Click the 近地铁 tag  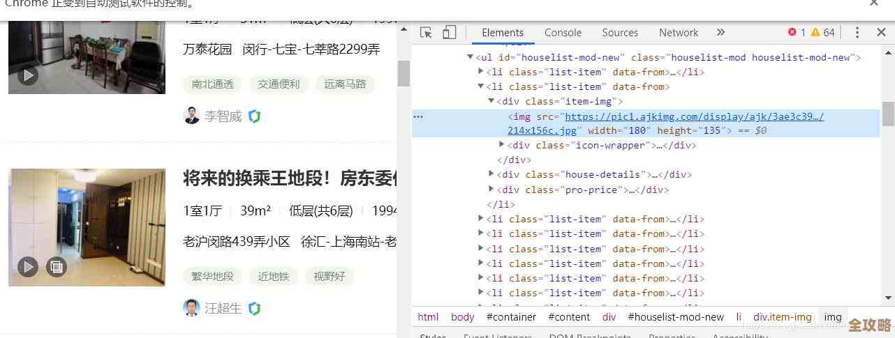[x=273, y=276]
